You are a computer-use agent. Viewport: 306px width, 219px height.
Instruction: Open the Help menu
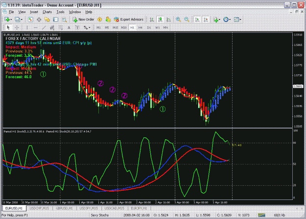[89, 12]
